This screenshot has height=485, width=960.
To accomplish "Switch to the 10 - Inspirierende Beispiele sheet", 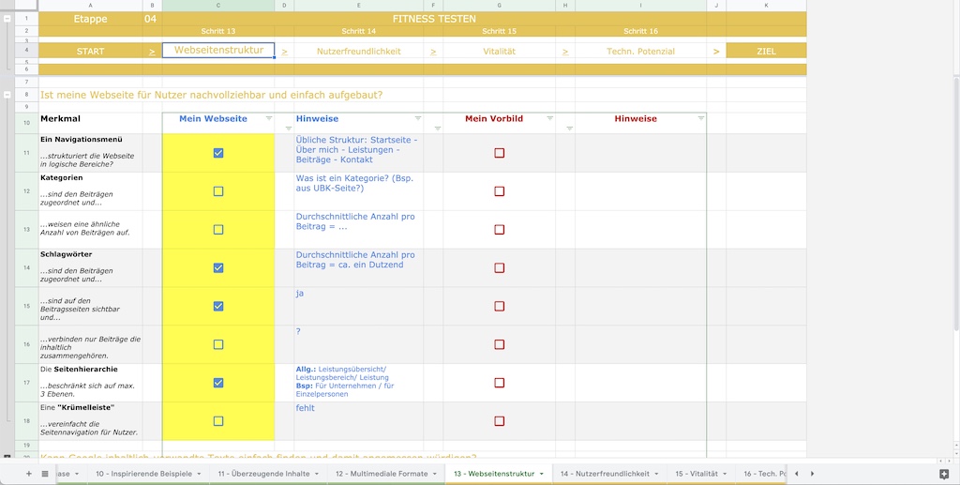I will [x=143, y=474].
